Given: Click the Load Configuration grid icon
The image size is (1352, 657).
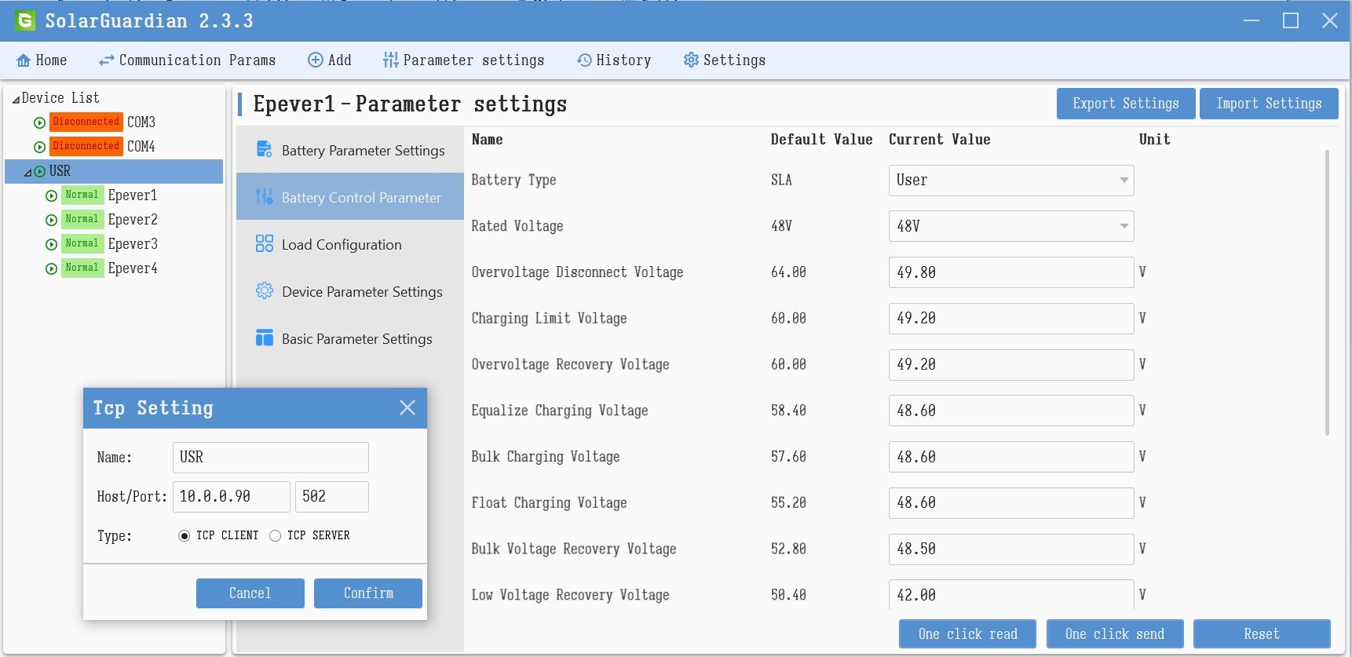Looking at the screenshot, I should click(265, 244).
